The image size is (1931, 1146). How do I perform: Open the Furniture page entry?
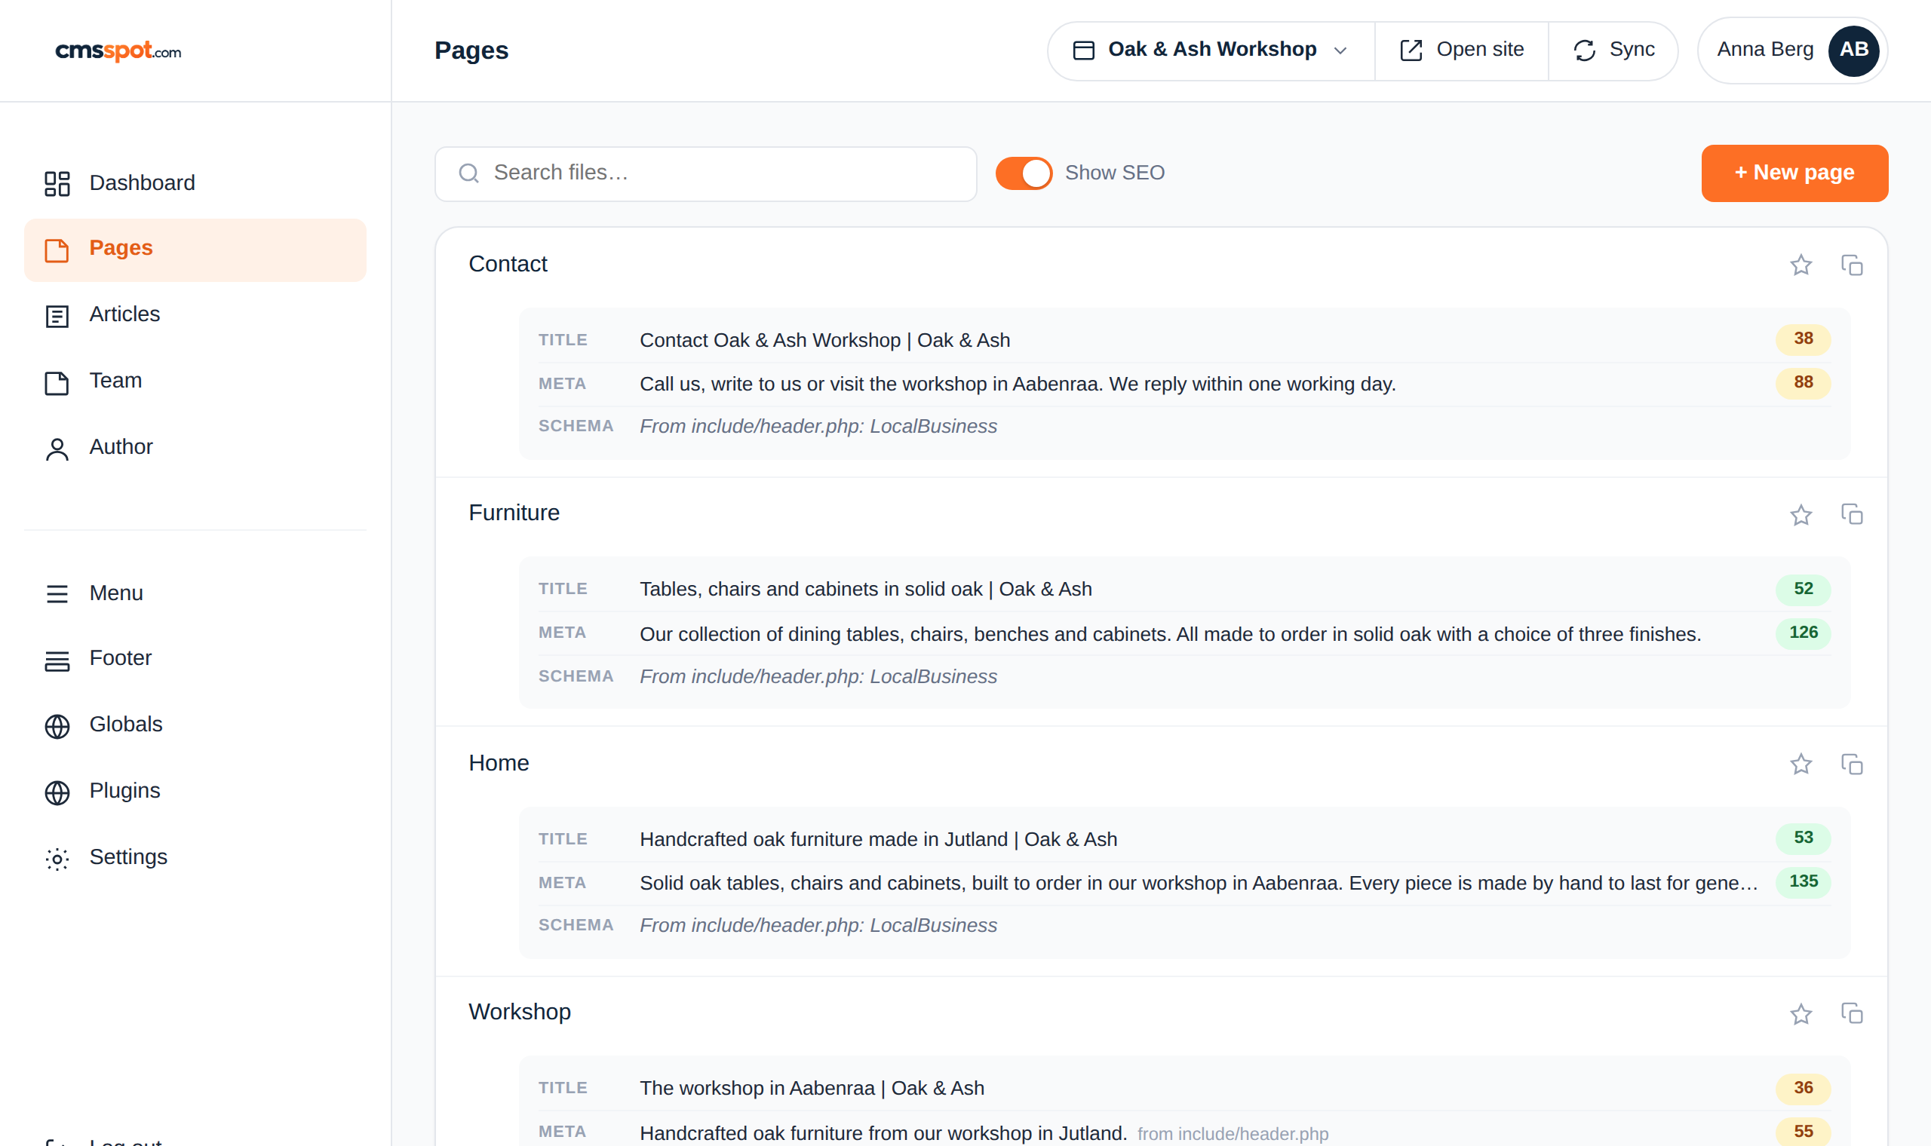pyautogui.click(x=514, y=513)
